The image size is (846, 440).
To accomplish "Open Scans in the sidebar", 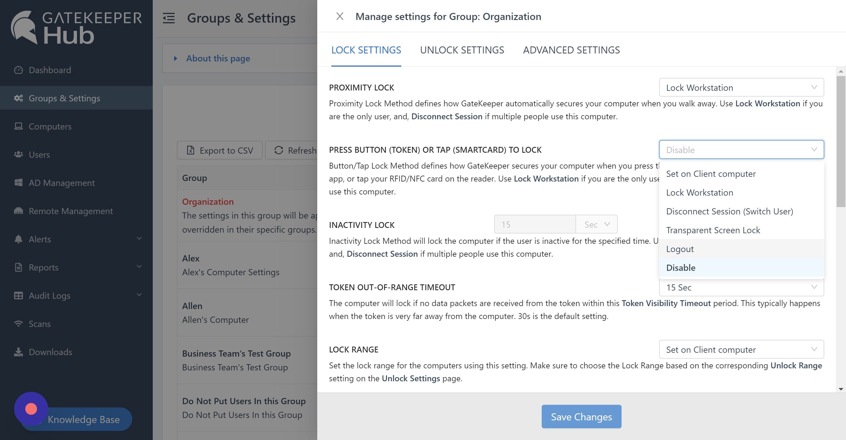I will [76, 324].
